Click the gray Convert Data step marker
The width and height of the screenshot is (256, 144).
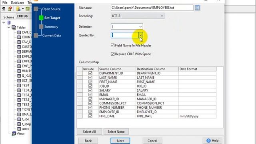coord(36,36)
